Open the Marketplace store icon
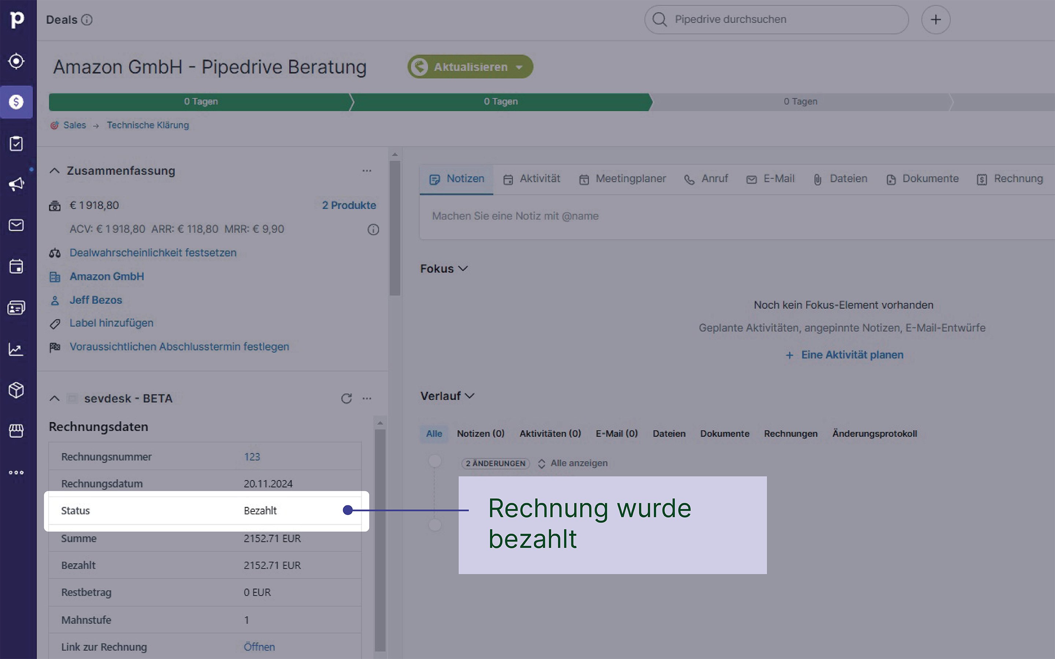Viewport: 1055px width, 659px height. [16, 431]
